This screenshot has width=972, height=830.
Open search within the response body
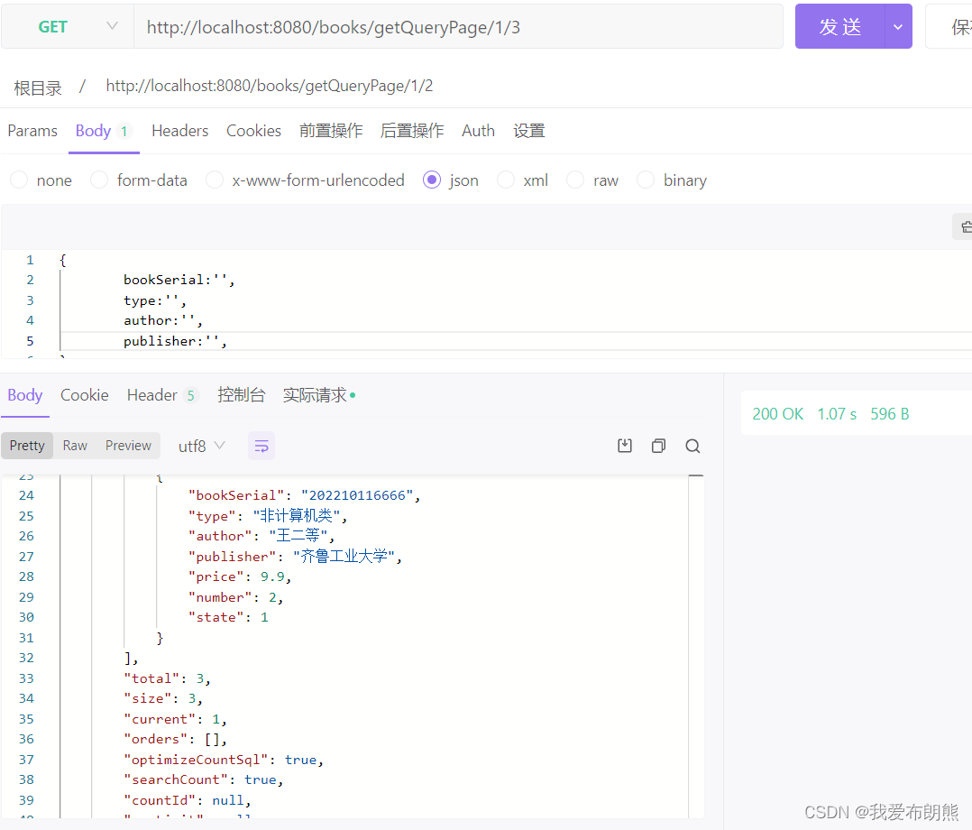(692, 445)
